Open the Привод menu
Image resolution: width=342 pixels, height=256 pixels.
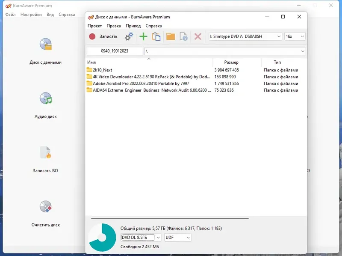click(x=133, y=26)
